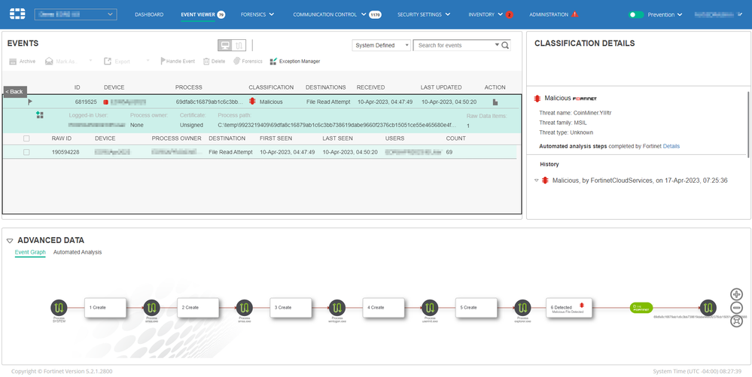Click the search magnifier icon
The height and width of the screenshot is (377, 752).
click(x=505, y=46)
